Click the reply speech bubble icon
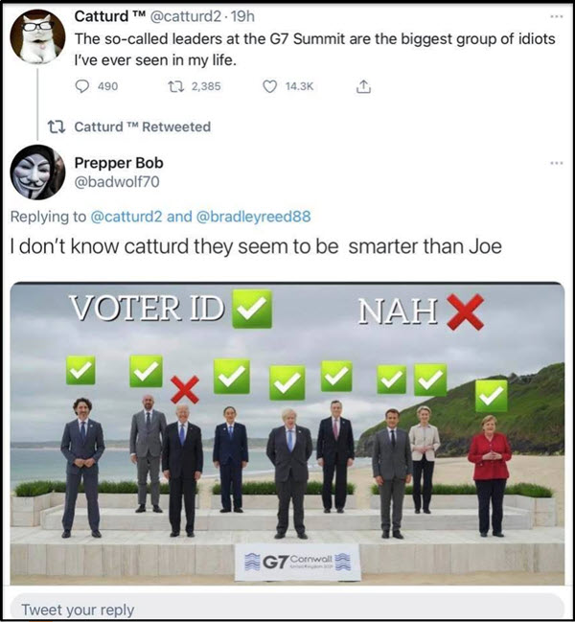The width and height of the screenshot is (575, 622). (82, 86)
